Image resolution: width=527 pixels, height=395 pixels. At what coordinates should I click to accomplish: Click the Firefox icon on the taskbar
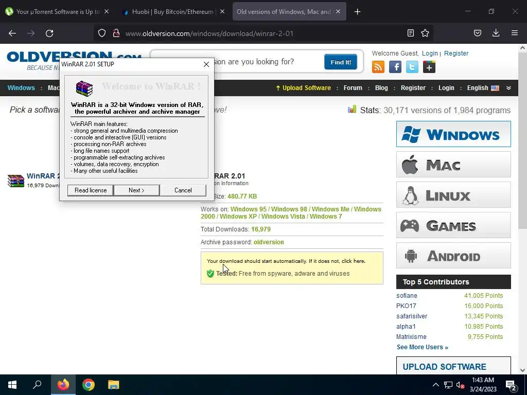63,385
